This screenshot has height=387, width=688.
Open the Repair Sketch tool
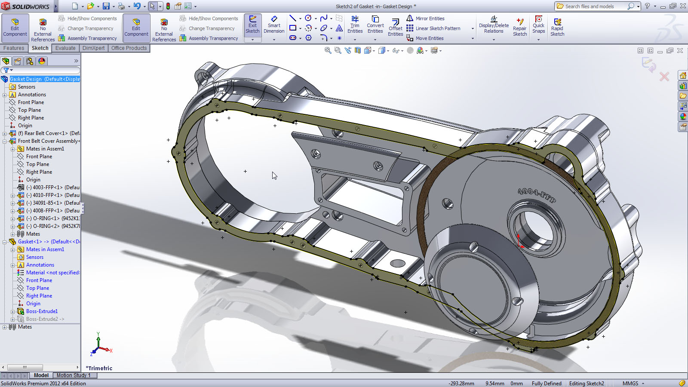(519, 26)
